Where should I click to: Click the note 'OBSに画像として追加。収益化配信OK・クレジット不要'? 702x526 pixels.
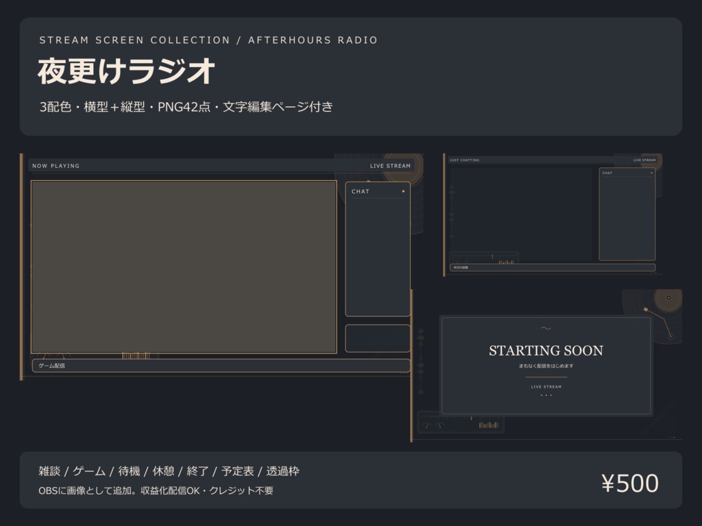pyautogui.click(x=156, y=490)
